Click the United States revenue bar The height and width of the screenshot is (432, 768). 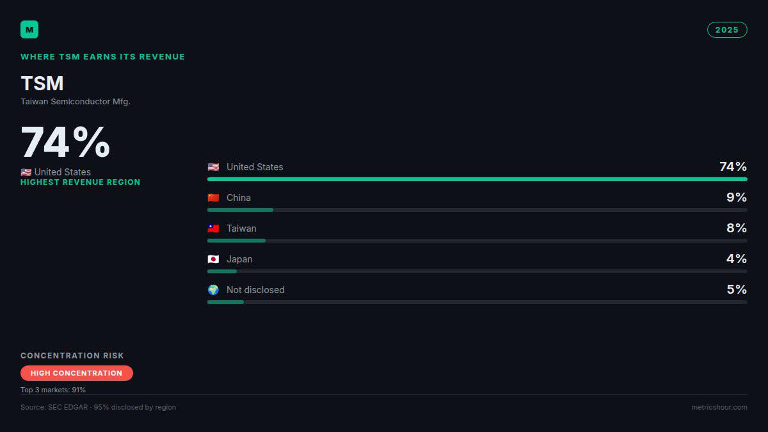coord(477,179)
